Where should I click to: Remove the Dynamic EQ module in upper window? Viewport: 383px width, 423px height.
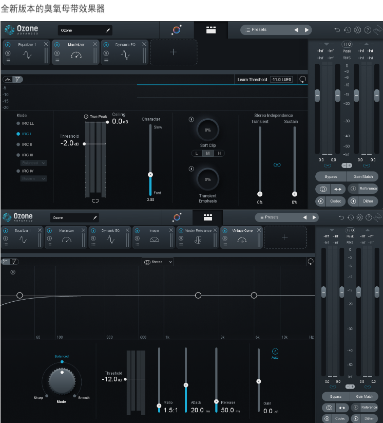click(x=144, y=44)
